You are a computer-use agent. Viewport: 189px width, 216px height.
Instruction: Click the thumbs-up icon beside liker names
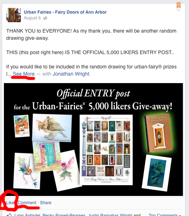[x=9, y=215]
